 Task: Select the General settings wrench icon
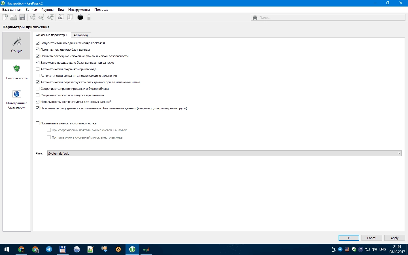(x=17, y=42)
